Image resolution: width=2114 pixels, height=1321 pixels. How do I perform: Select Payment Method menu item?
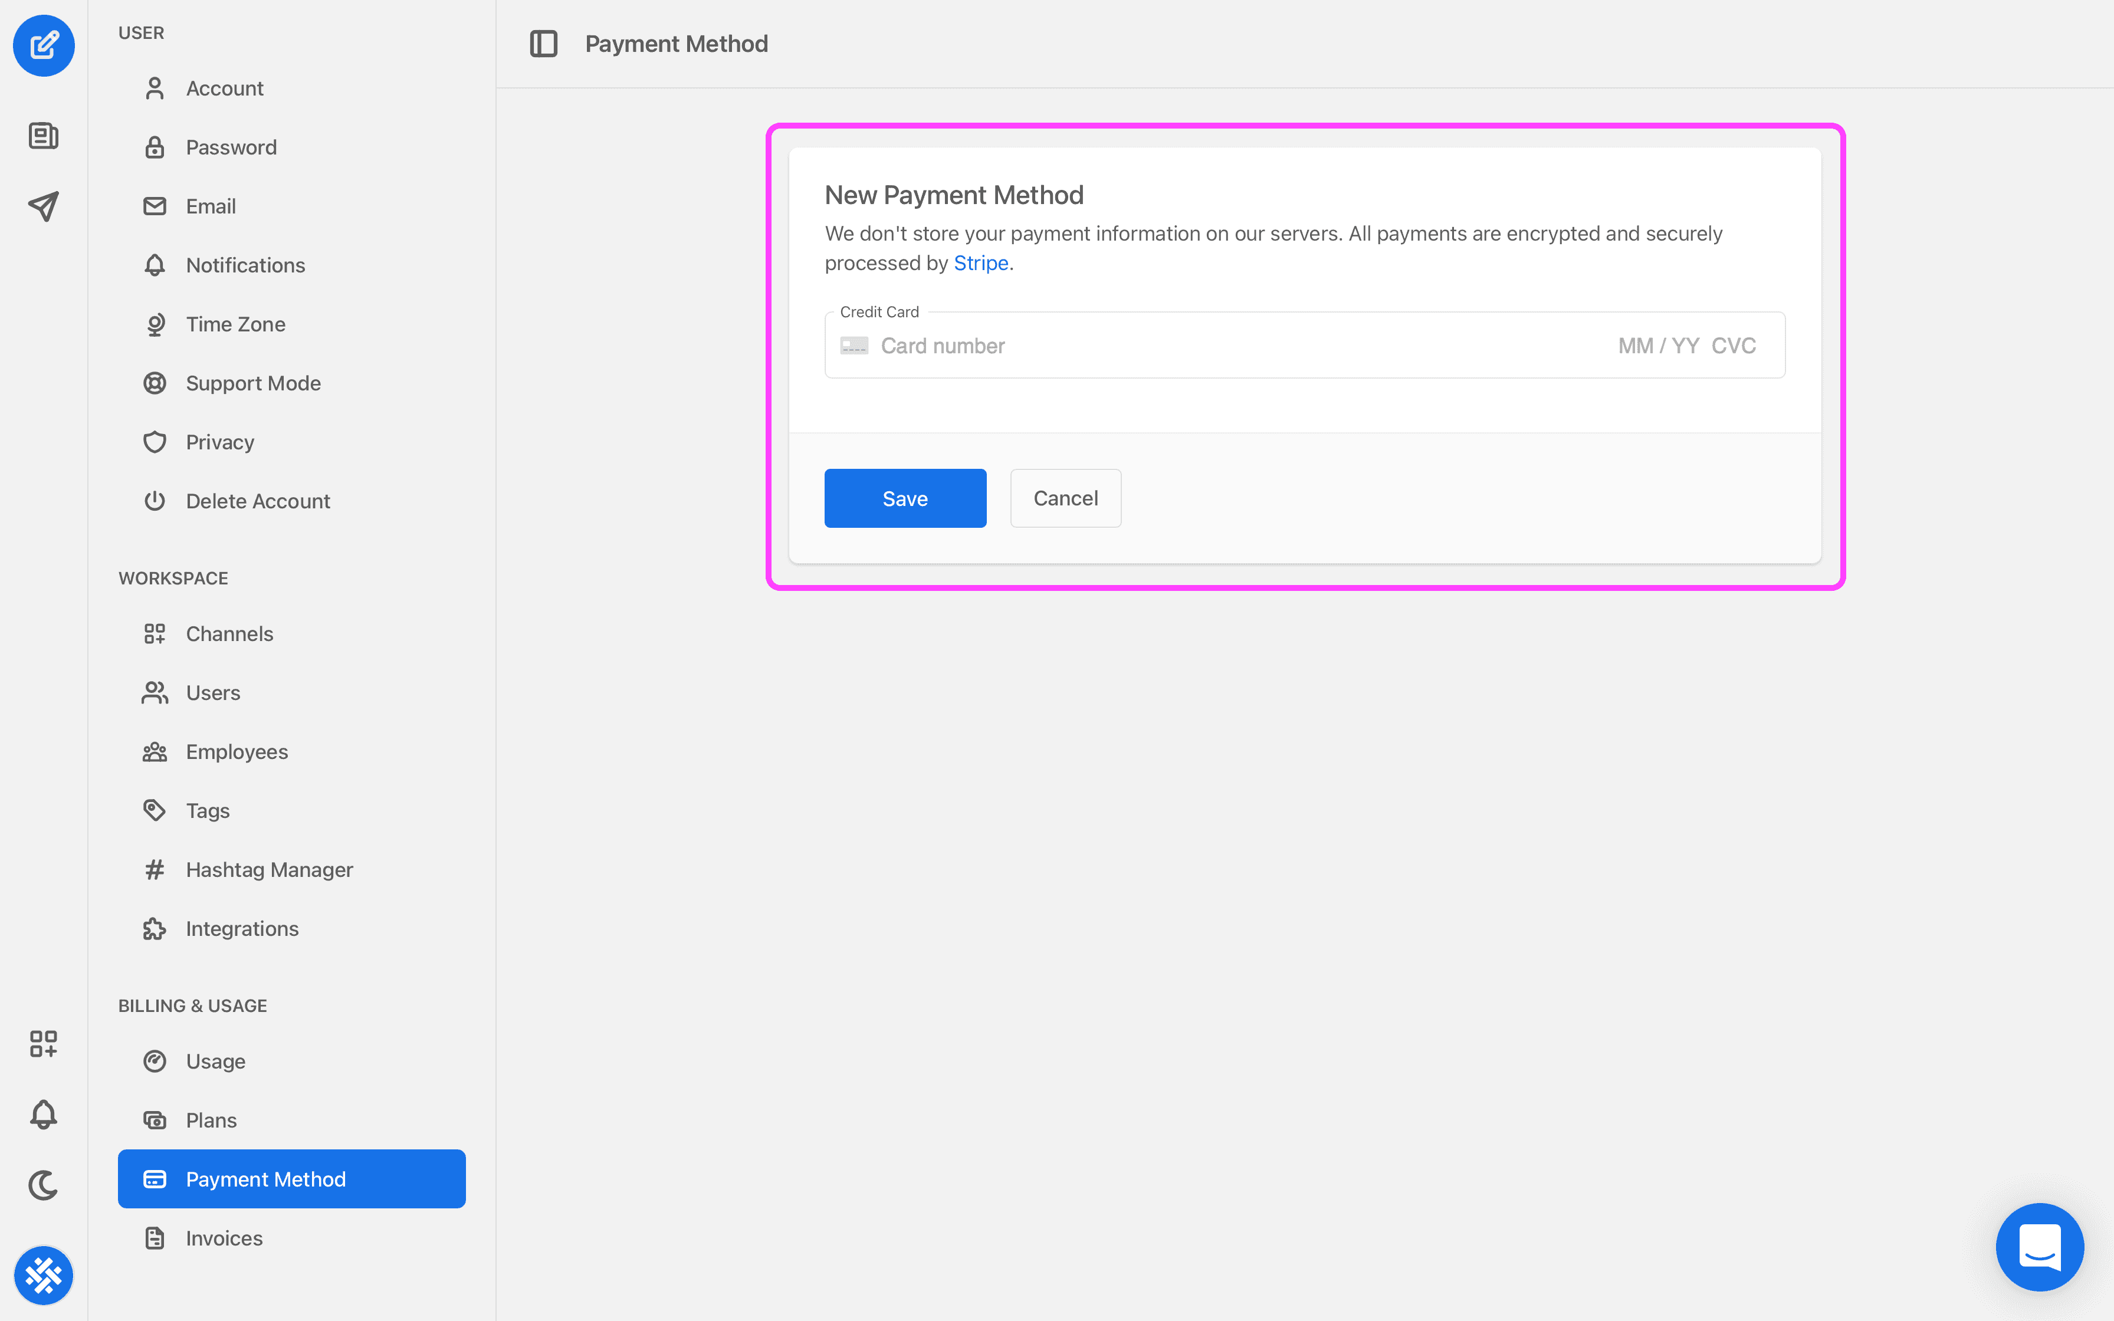[292, 1179]
